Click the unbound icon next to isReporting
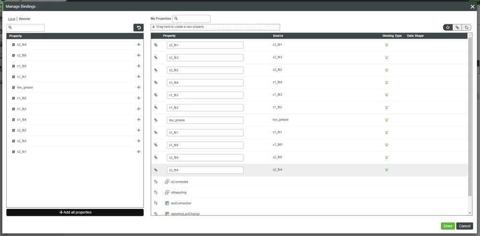 (155, 193)
